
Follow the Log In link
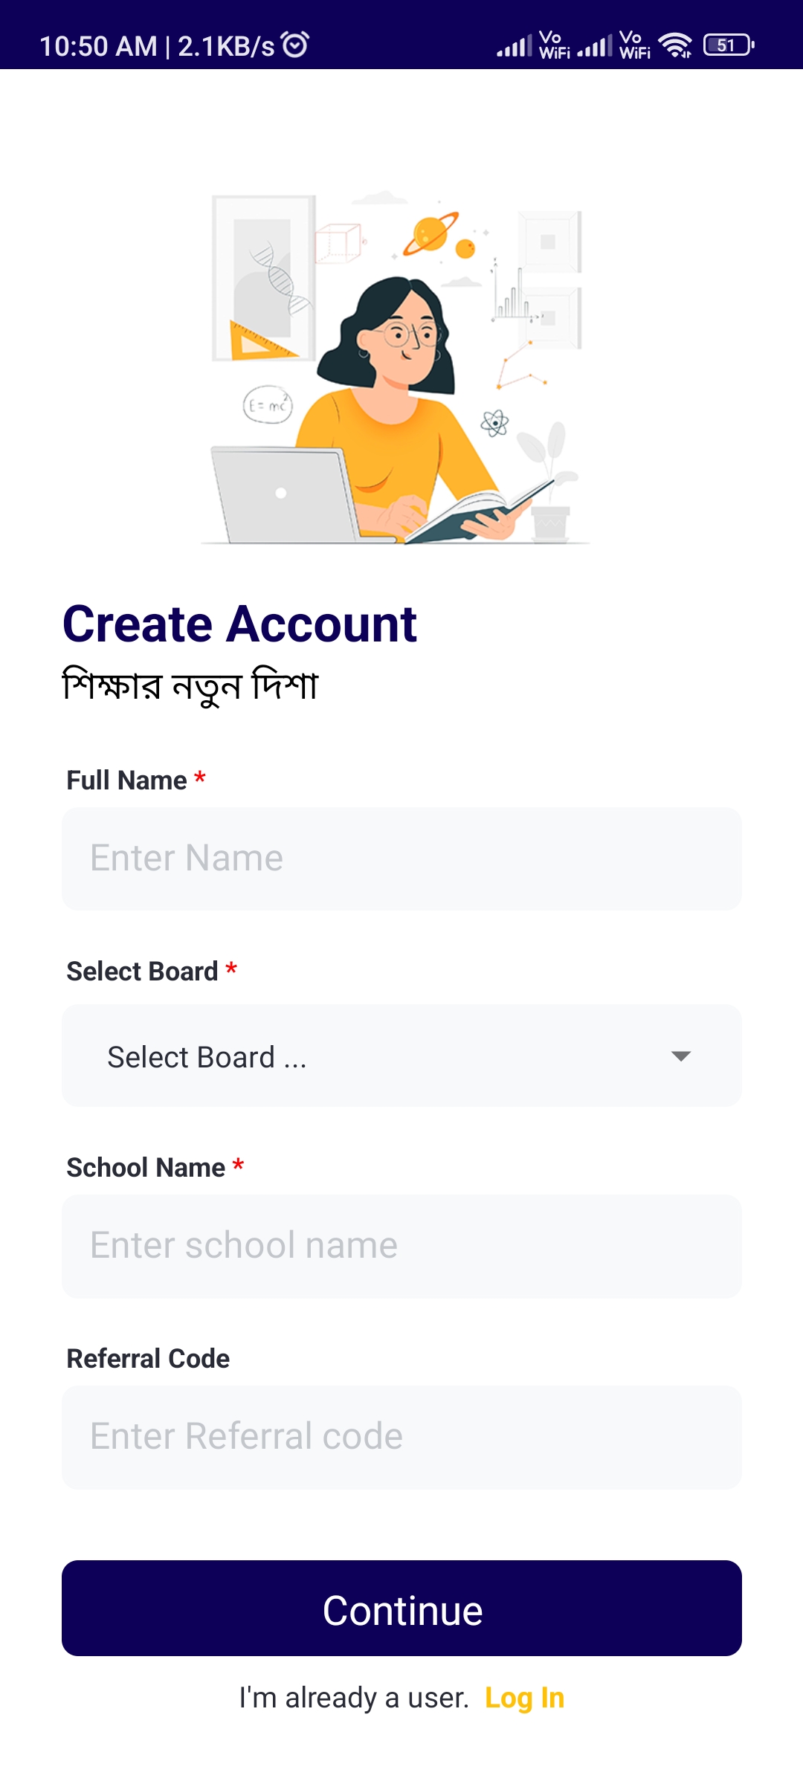pyautogui.click(x=524, y=1698)
